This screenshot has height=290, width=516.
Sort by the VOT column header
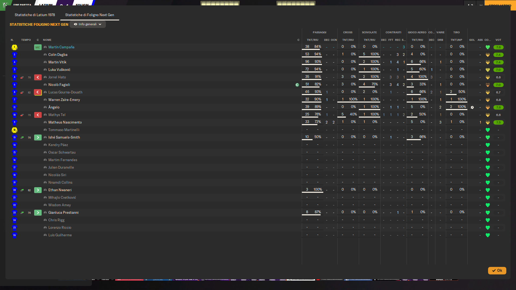click(498, 40)
